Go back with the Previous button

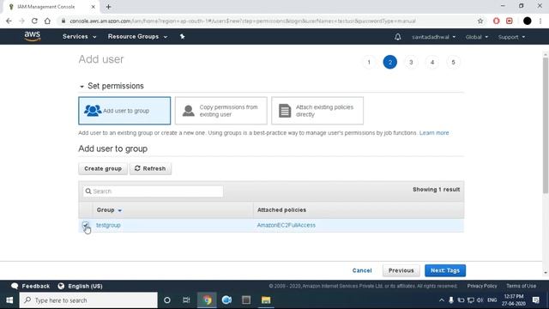tap(401, 270)
